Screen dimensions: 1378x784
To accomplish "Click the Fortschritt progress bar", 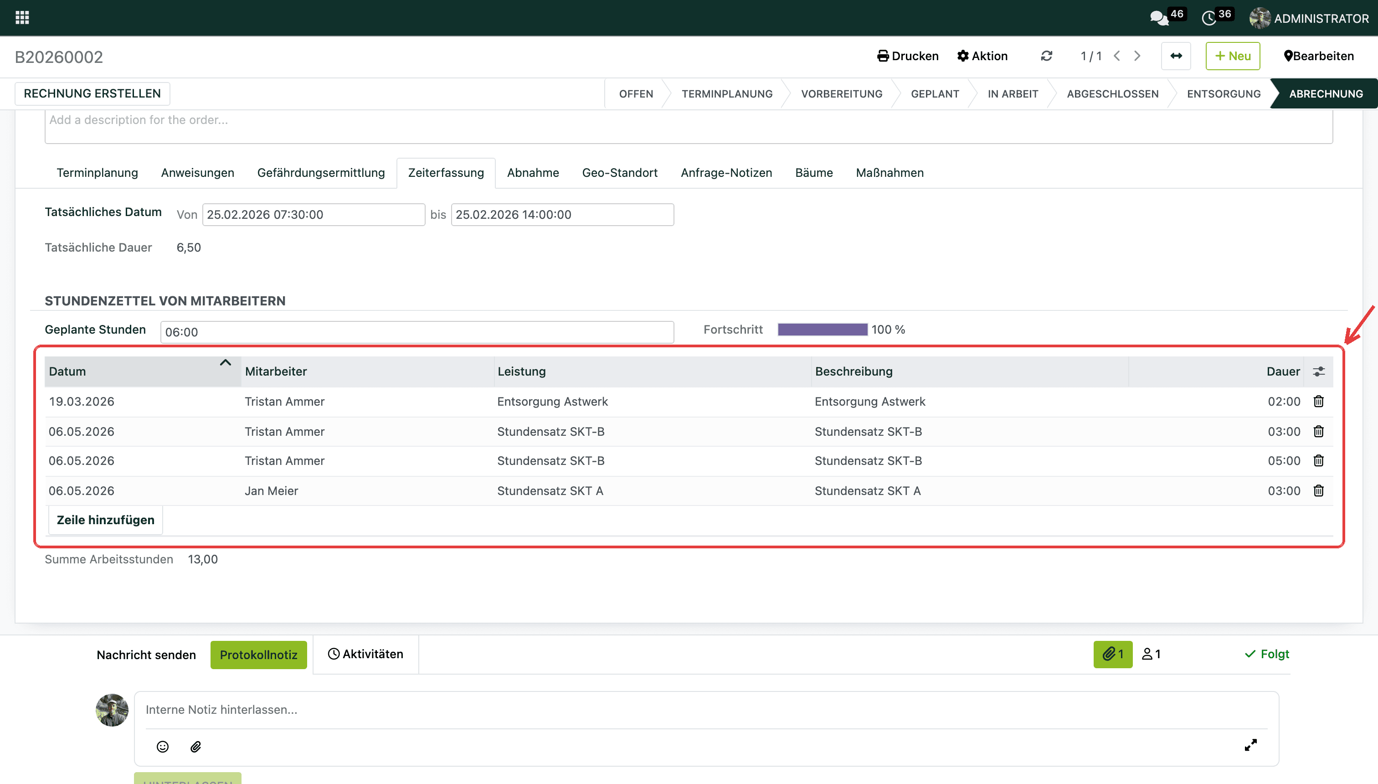I will pyautogui.click(x=823, y=330).
